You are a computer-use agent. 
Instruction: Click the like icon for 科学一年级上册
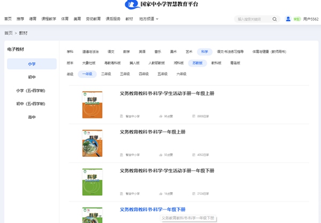tap(160, 155)
